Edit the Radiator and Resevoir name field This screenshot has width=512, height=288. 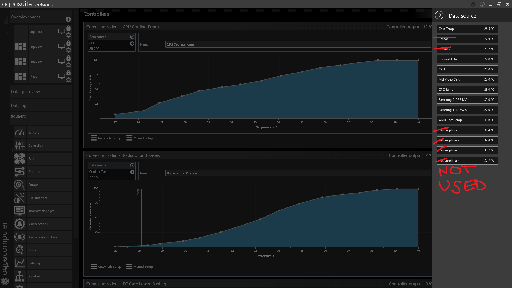(x=298, y=173)
